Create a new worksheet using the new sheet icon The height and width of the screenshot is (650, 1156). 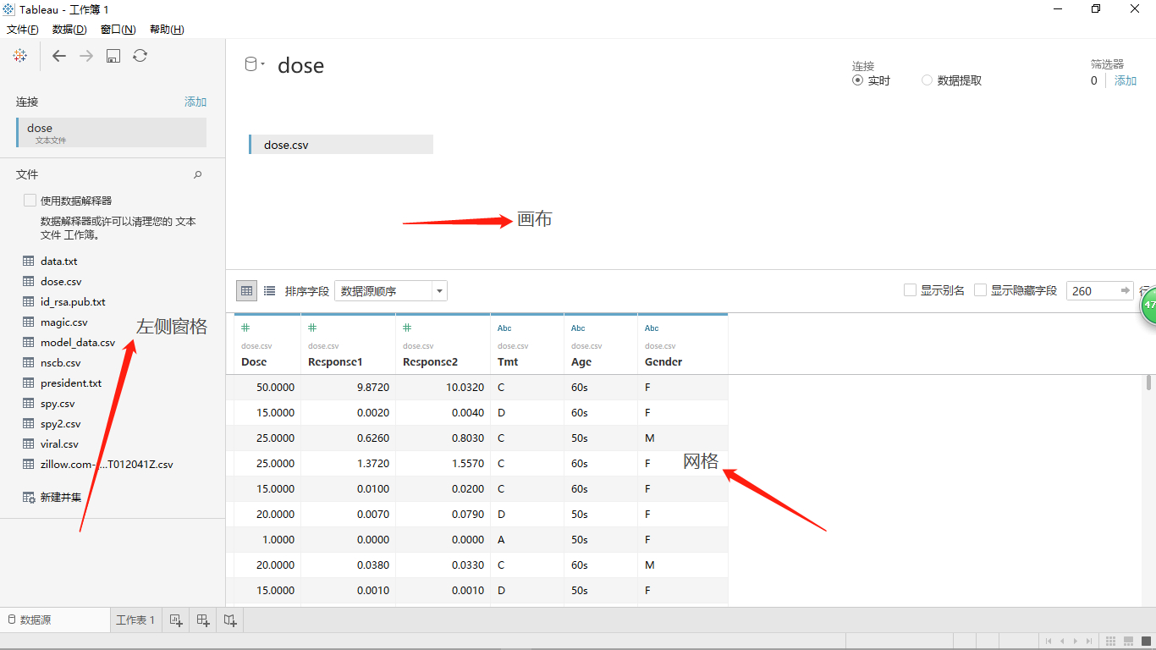pos(175,620)
